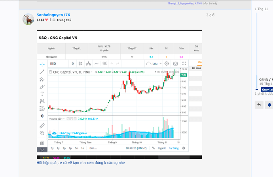
Task: Open the candlestick chart style menu
Action: coord(80,64)
